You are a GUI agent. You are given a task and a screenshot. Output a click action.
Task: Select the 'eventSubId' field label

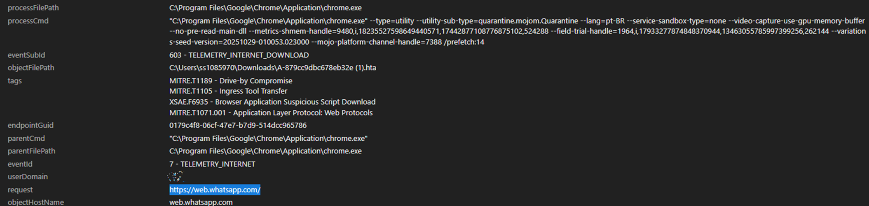[26, 55]
